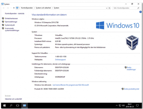This screenshot has width=143, height=109.
Task: Expand chevron after System och säkerhet breadcrumb
Action: [52, 8]
